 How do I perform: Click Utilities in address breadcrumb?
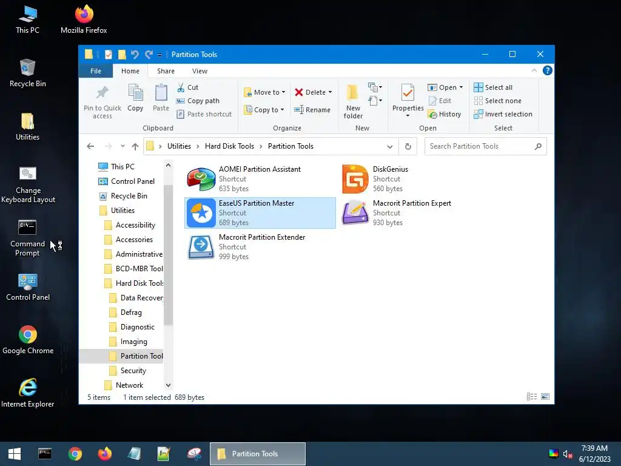pos(179,146)
